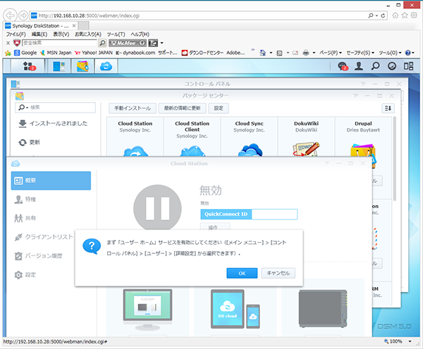Viewport: 423px width, 349px height.
Task: Refresh the page with reload icon
Action: 383,15
